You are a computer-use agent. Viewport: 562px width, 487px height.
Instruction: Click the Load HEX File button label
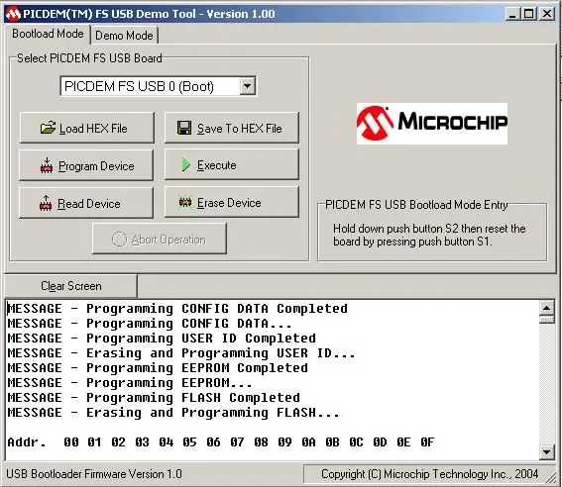point(93,129)
